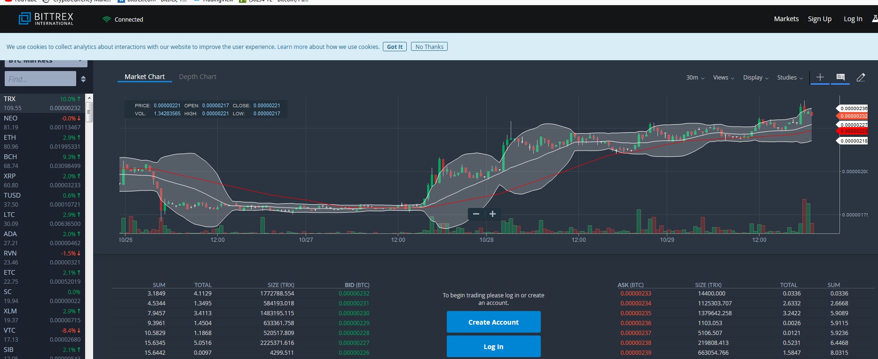878x359 pixels.
Task: Switch to the Depth Chart tab
Action: (x=198, y=77)
